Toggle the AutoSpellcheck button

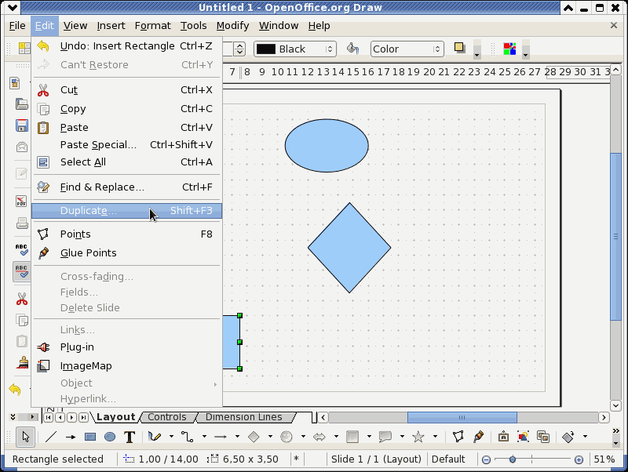(x=22, y=271)
